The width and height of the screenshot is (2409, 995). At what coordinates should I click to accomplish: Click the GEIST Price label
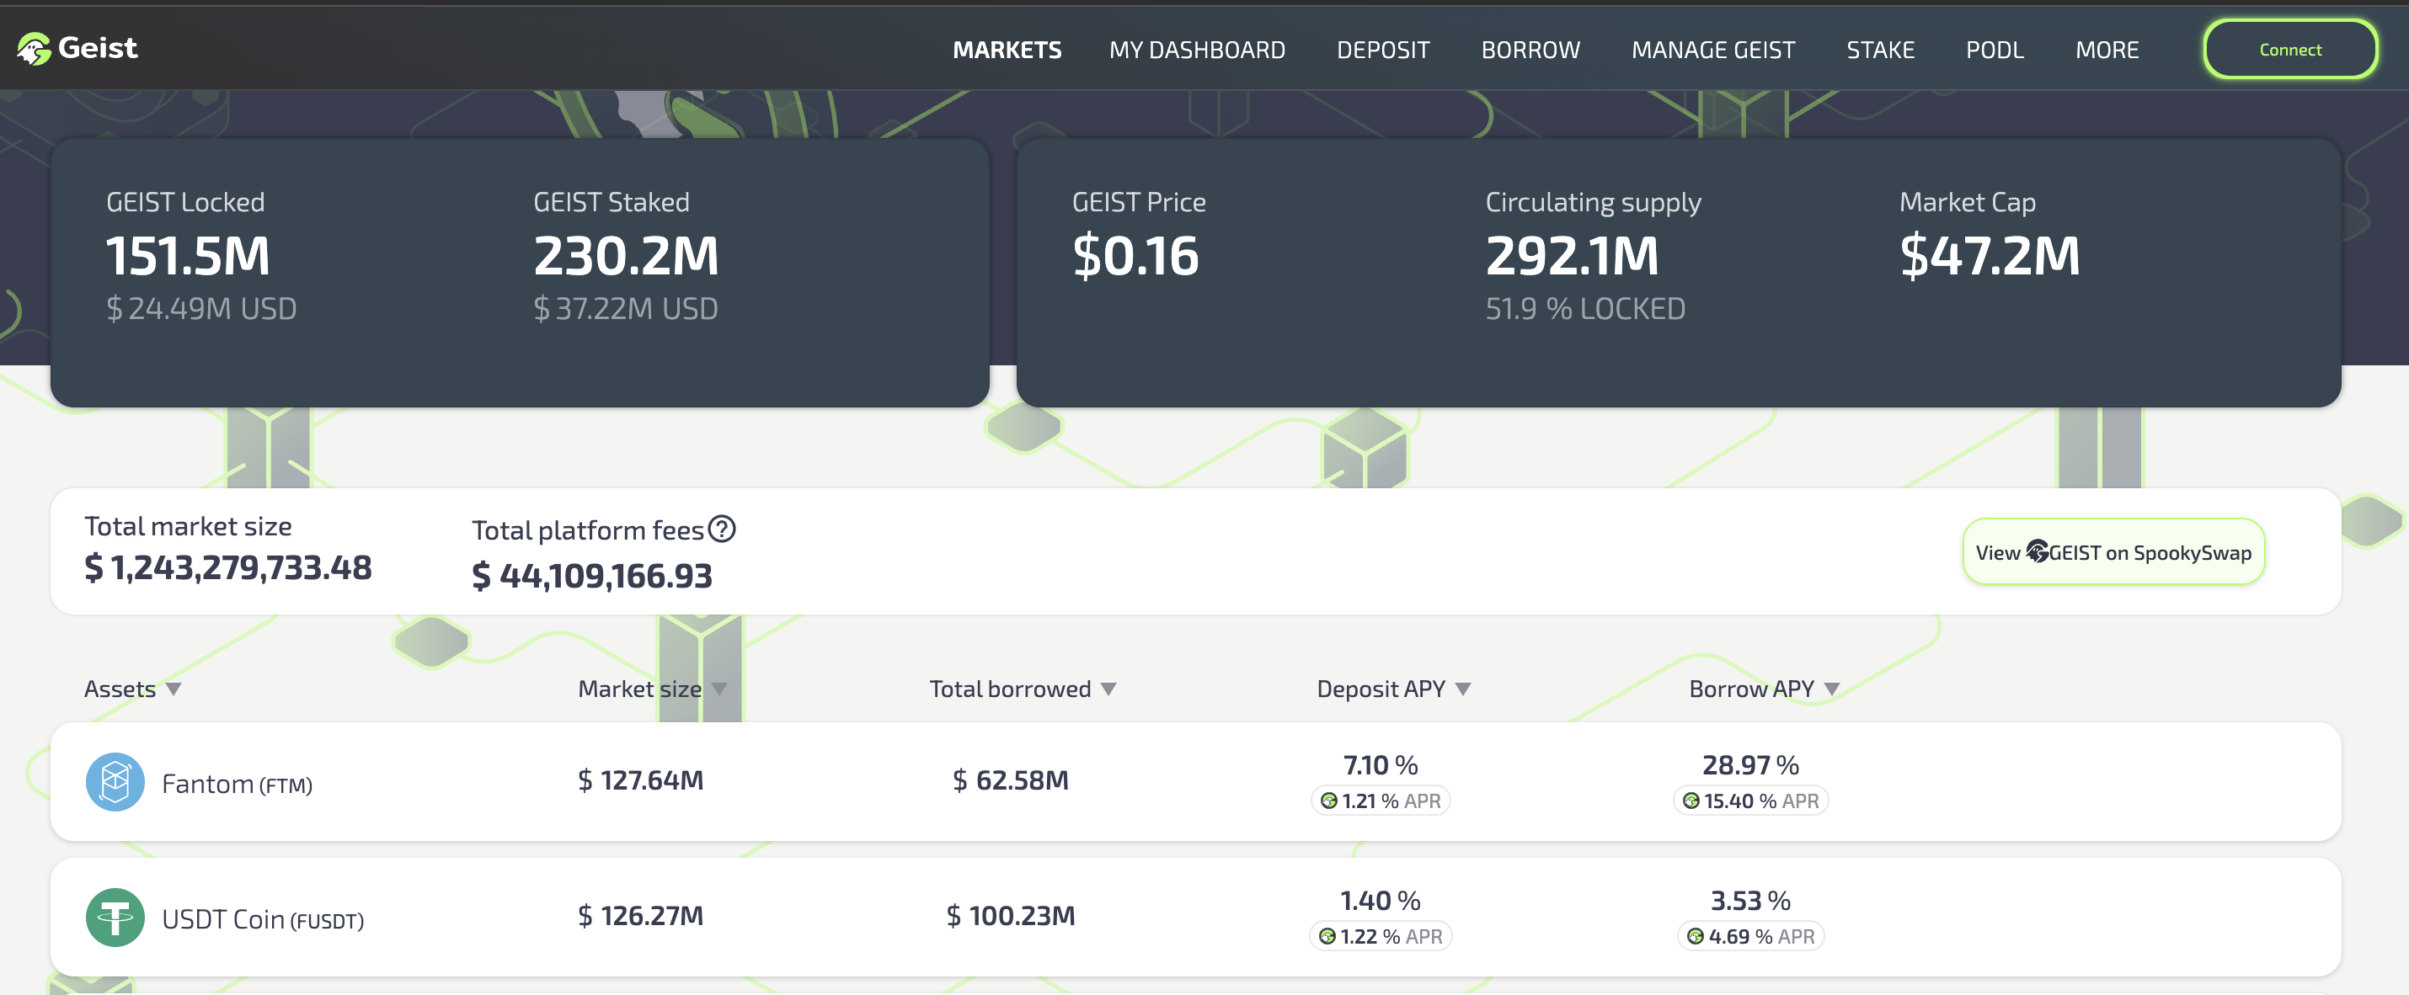(1139, 202)
